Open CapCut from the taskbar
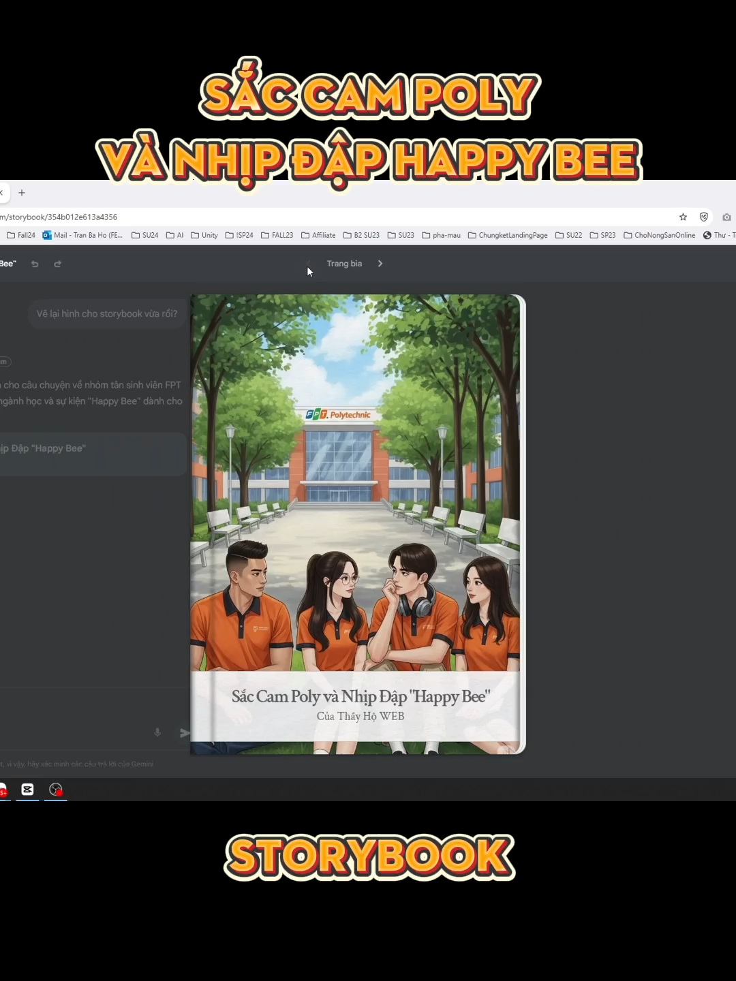The height and width of the screenshot is (981, 736). 27,790
